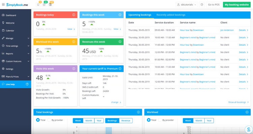
Task: Expand the Custom Features sidebar menu
Action: (x=28, y=61)
